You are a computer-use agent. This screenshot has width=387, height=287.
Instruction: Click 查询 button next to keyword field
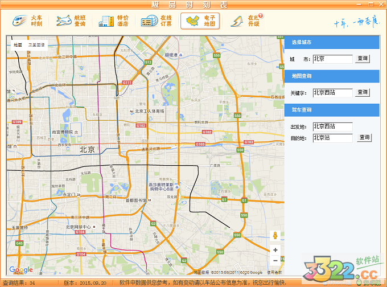pyautogui.click(x=363, y=92)
